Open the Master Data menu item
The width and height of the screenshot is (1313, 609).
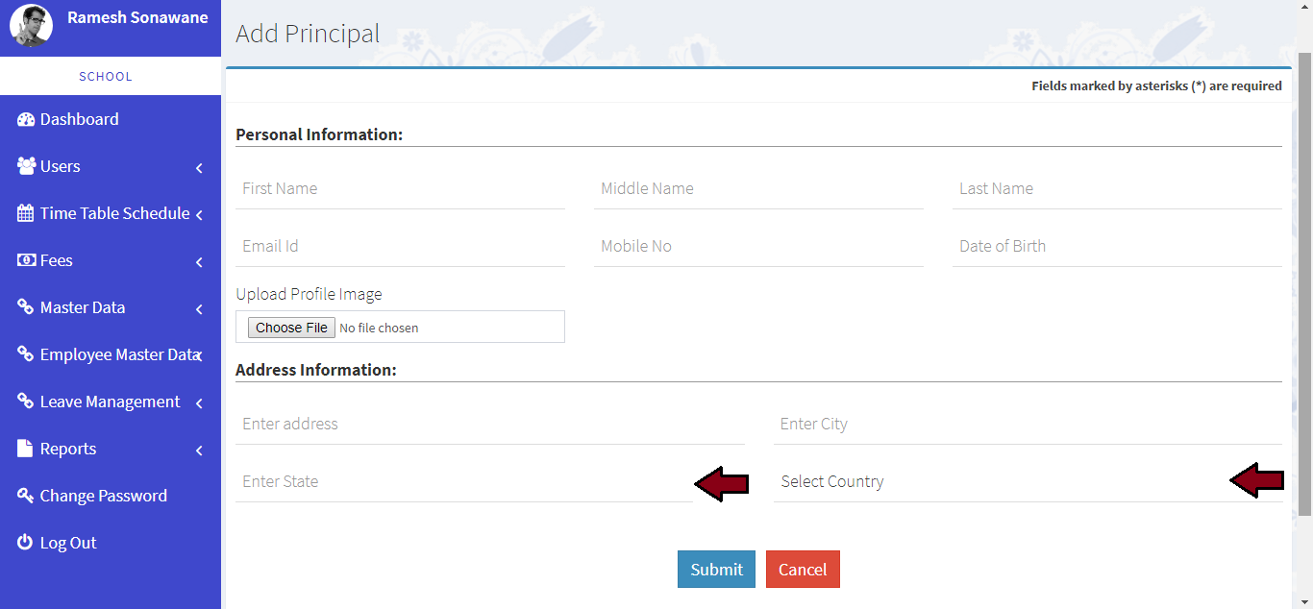[x=83, y=307]
